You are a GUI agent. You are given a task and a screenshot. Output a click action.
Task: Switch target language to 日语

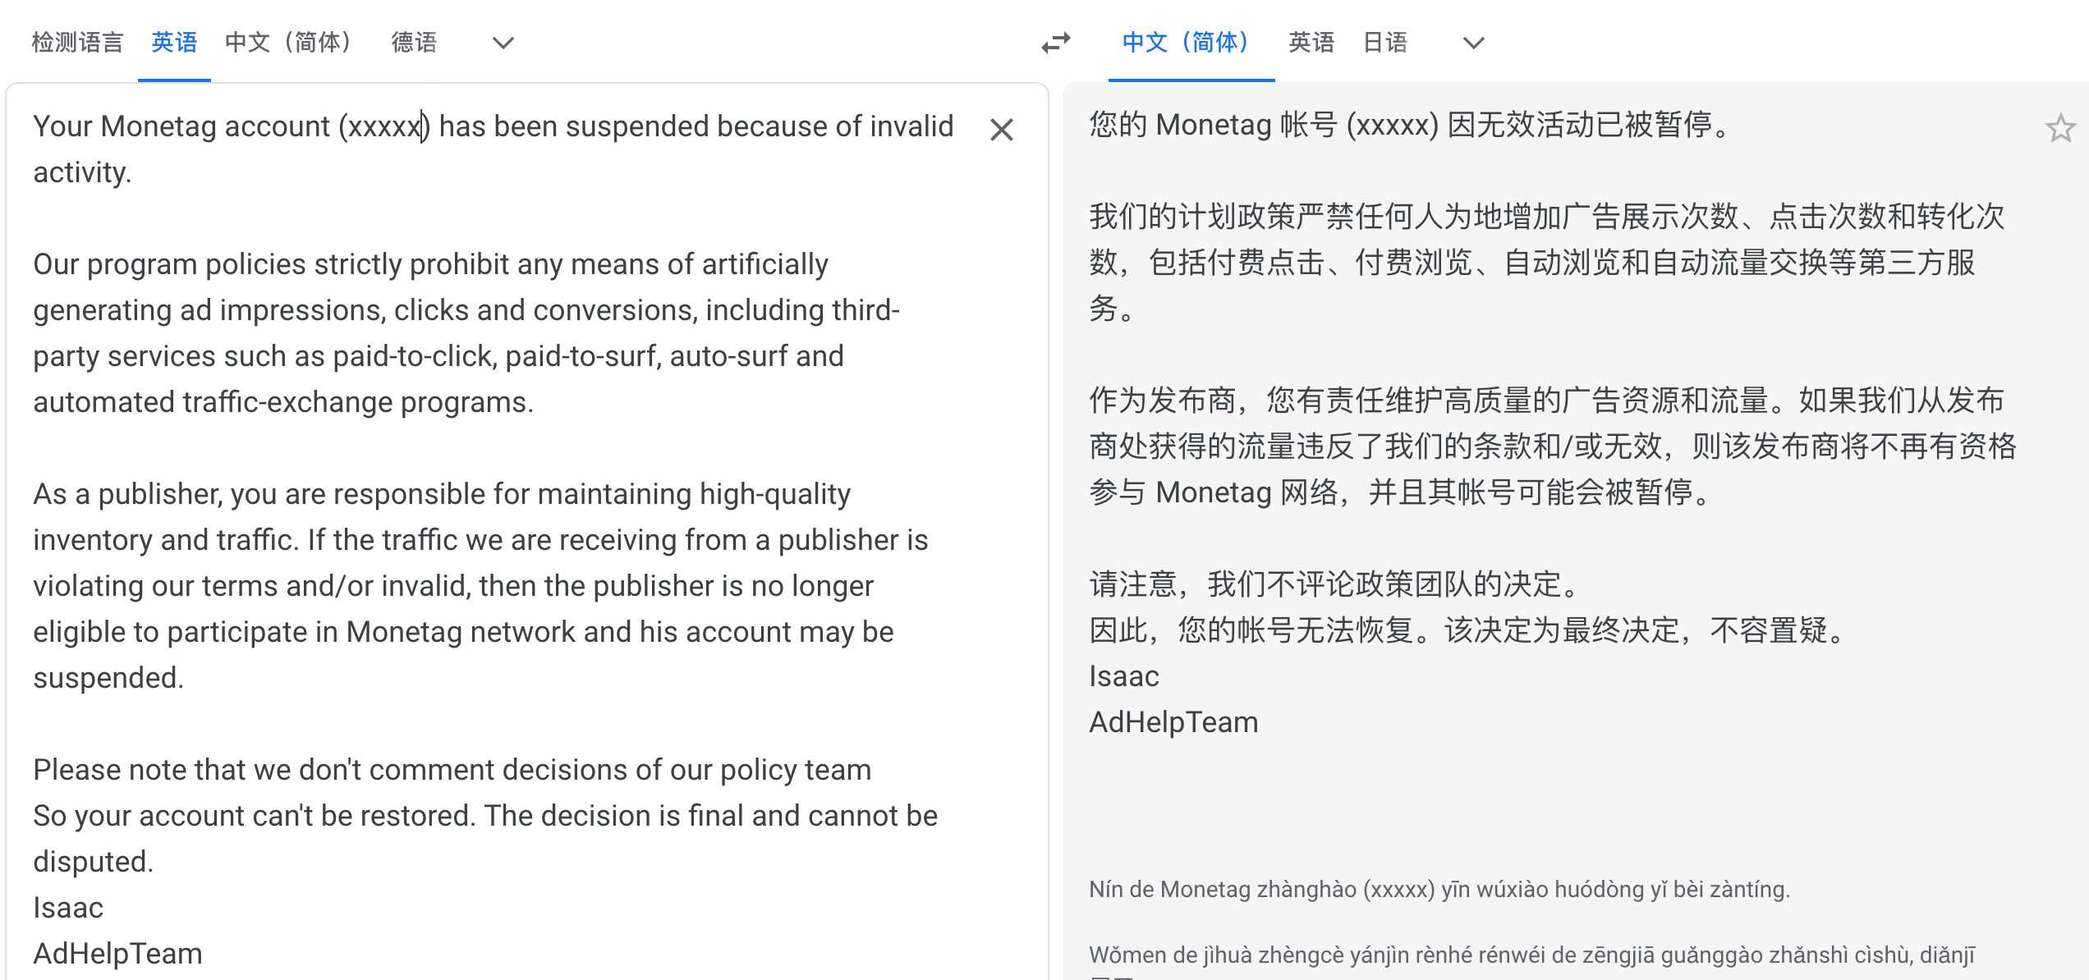click(x=1385, y=43)
